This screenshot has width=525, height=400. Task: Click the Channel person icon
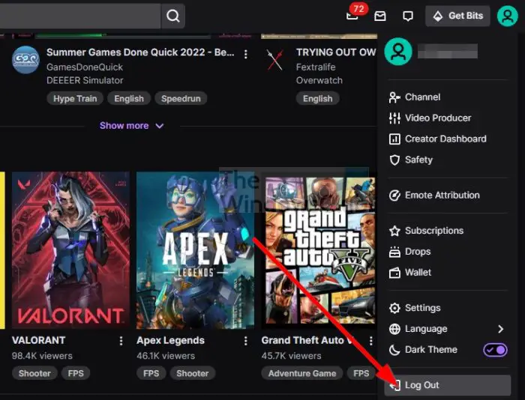coord(394,97)
